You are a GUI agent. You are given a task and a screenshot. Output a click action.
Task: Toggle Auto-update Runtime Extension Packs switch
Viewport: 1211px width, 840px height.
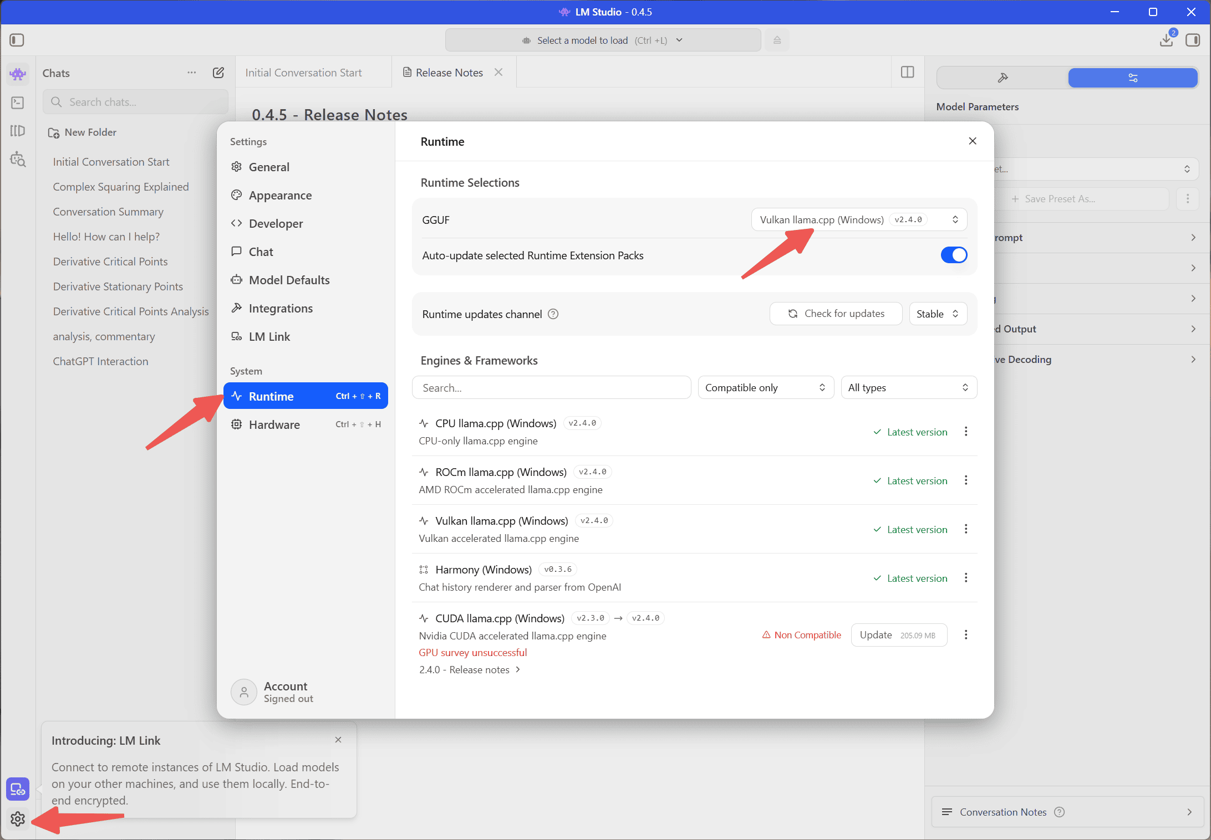point(954,255)
